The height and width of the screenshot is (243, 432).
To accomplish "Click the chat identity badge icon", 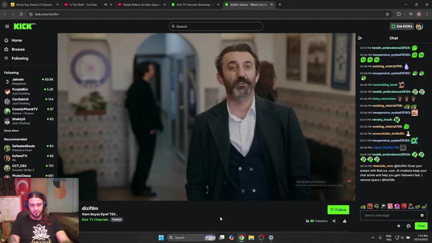I will [x=408, y=226].
